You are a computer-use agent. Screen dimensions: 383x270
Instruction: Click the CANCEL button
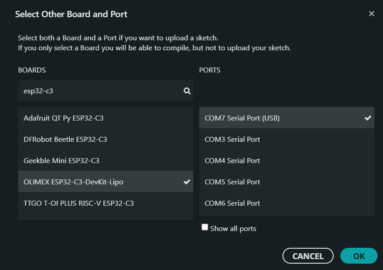pos(308,256)
